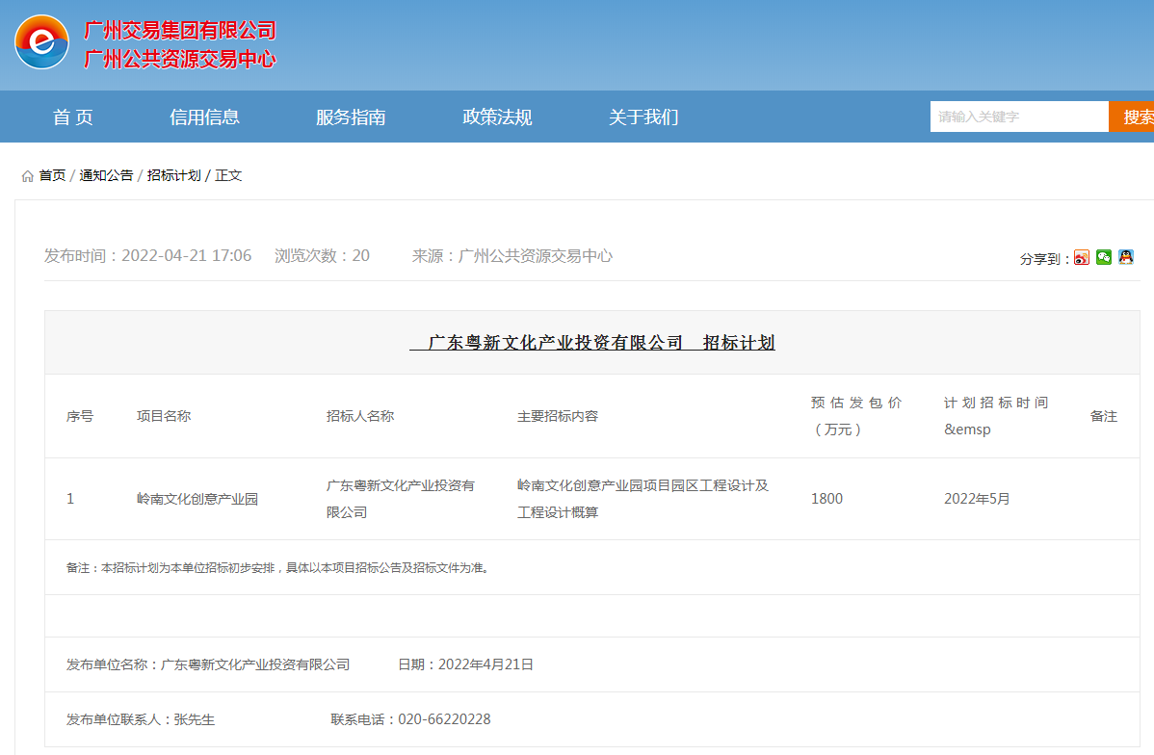Screen dimensions: 1154x755
Task: Click the 招标人名称 column header
Action: point(360,416)
